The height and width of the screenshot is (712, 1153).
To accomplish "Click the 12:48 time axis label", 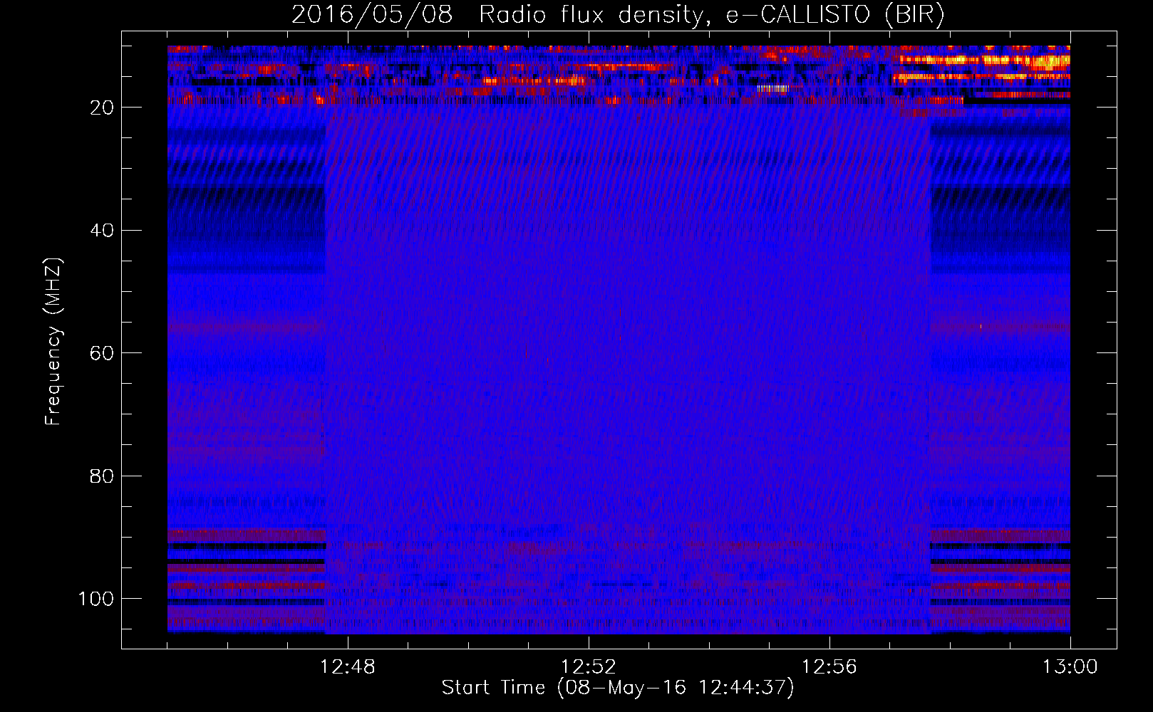I will pyautogui.click(x=348, y=667).
